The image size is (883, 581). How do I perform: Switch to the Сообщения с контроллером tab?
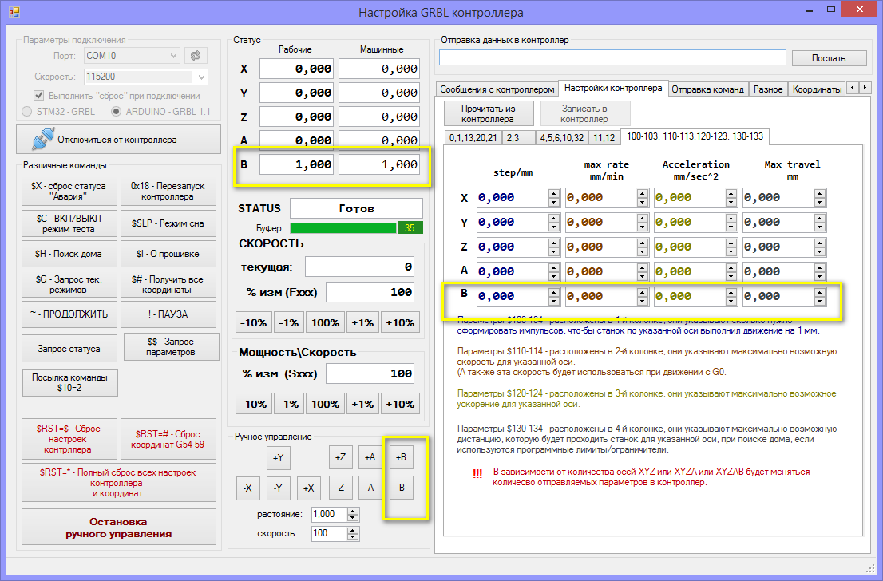pos(497,89)
